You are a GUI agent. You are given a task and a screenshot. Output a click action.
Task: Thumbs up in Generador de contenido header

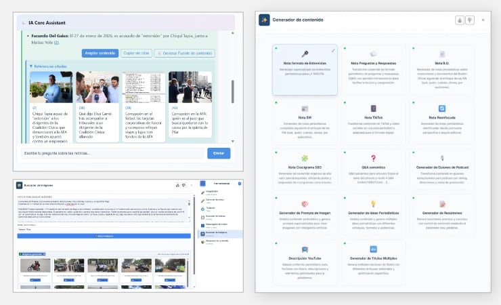[460, 20]
